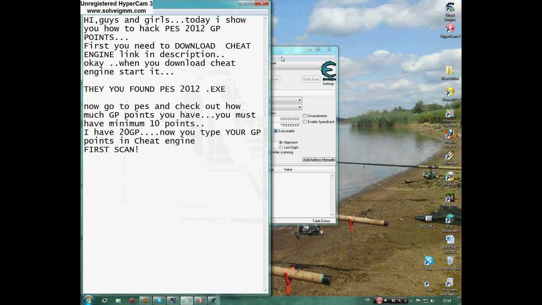Open Mozilla Firefox desktop shortcut
This screenshot has height=305, width=542.
click(450, 139)
